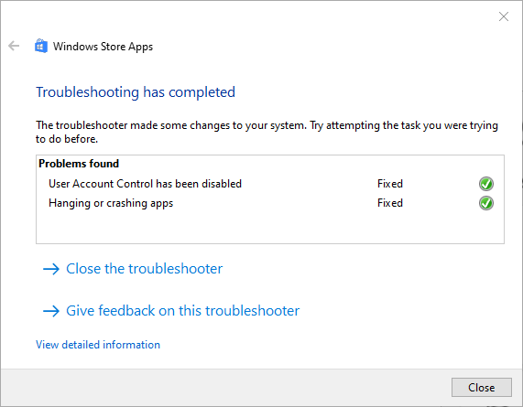
Task: Click the back arrow icon
Action: (14, 46)
